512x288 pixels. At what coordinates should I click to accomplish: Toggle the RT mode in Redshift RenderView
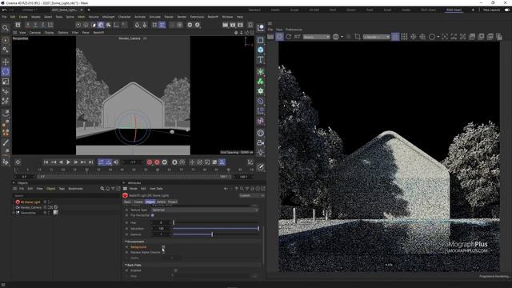coord(297,37)
